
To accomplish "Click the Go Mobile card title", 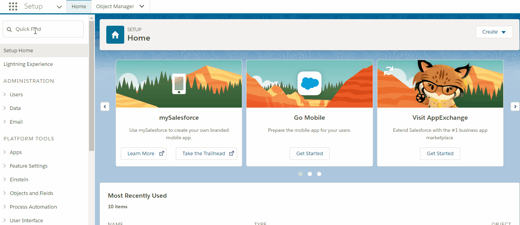I will 309,117.
